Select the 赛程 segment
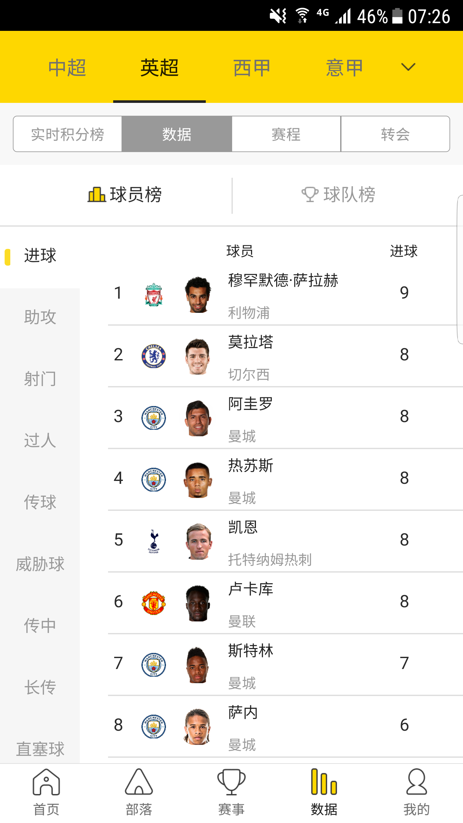 286,134
